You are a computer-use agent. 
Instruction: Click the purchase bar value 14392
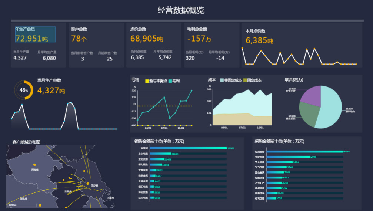tap(284, 188)
